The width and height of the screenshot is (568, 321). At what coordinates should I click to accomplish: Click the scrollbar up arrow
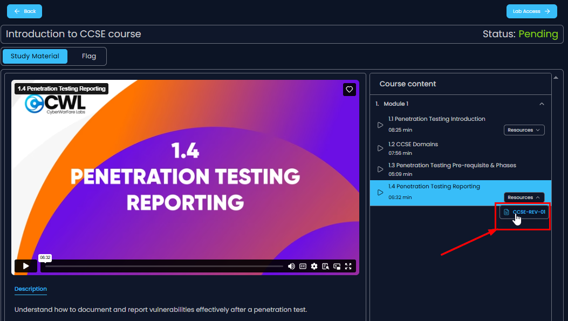click(556, 78)
